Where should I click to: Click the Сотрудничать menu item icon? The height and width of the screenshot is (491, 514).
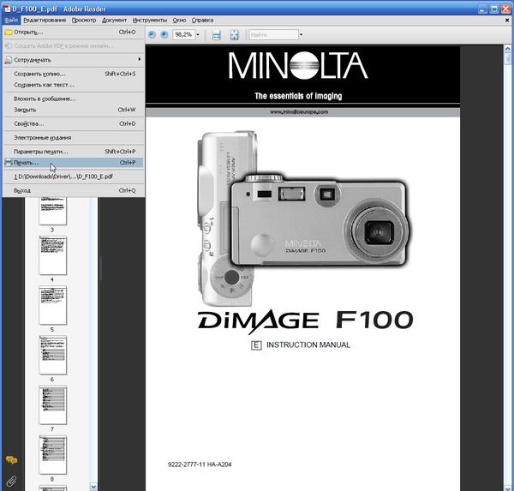coord(9,60)
